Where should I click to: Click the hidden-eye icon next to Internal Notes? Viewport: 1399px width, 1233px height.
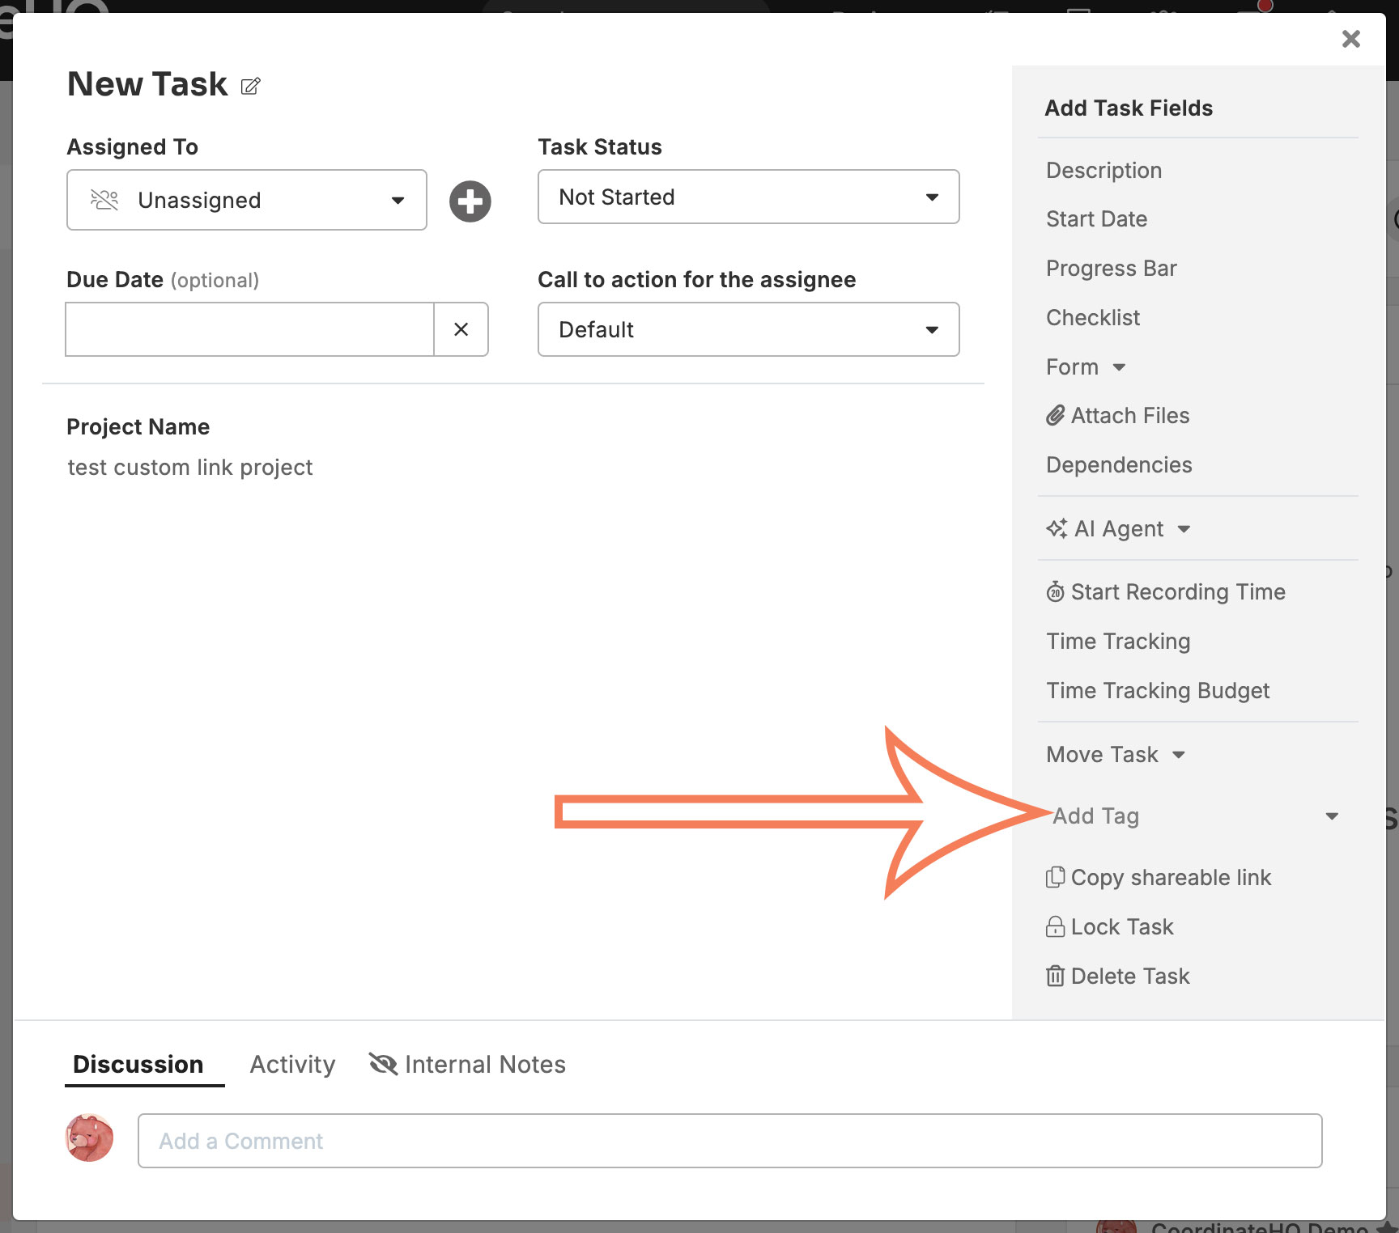384,1064
